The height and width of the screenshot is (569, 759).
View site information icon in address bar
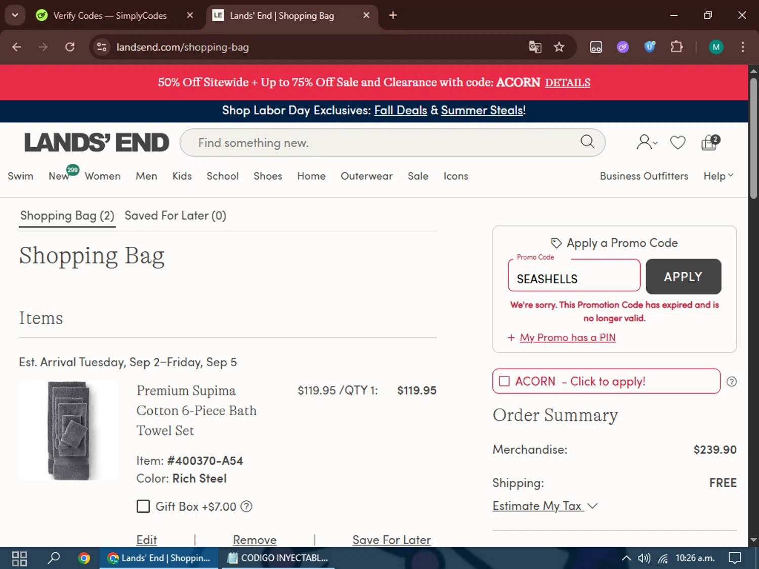click(102, 47)
